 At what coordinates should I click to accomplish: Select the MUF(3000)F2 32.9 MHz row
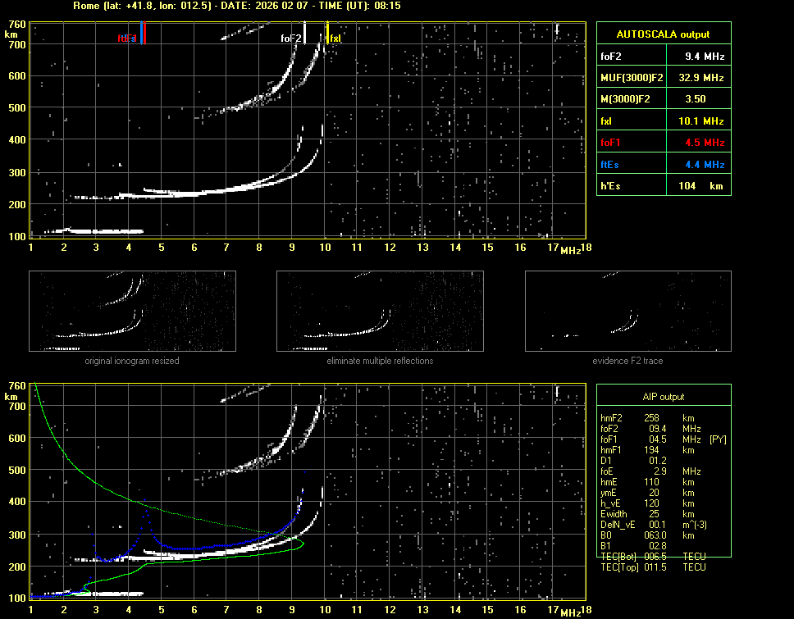click(663, 78)
